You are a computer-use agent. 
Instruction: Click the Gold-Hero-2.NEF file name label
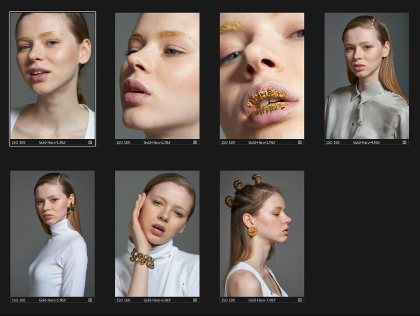pyautogui.click(x=157, y=142)
